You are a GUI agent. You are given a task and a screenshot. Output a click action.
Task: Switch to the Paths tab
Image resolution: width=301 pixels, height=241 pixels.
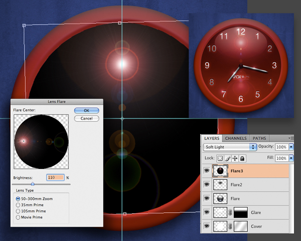[259, 138]
